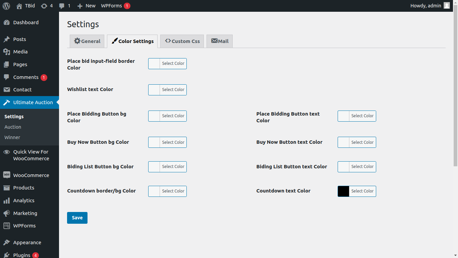Open the Mail settings tab
This screenshot has height=258, width=458.
click(x=220, y=41)
